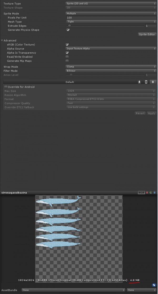
Task: Open the Texture Type dropdown
Action: (x=111, y=3)
